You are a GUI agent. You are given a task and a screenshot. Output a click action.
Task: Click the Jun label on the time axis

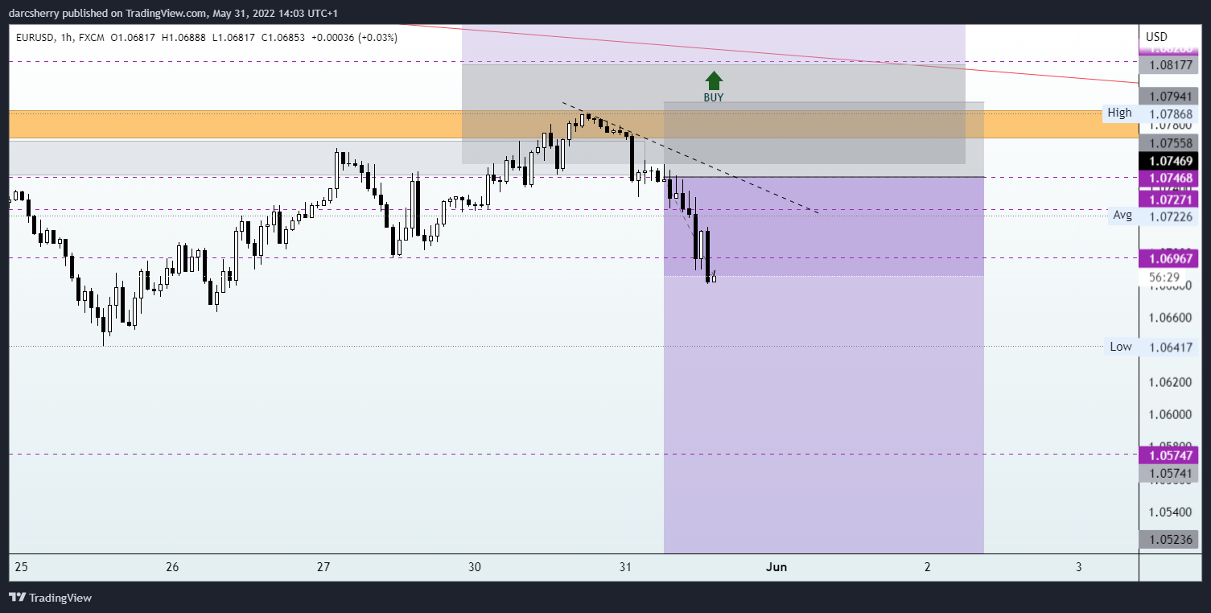(x=776, y=567)
